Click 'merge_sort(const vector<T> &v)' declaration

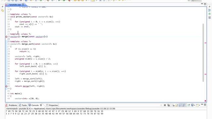[33, 44]
